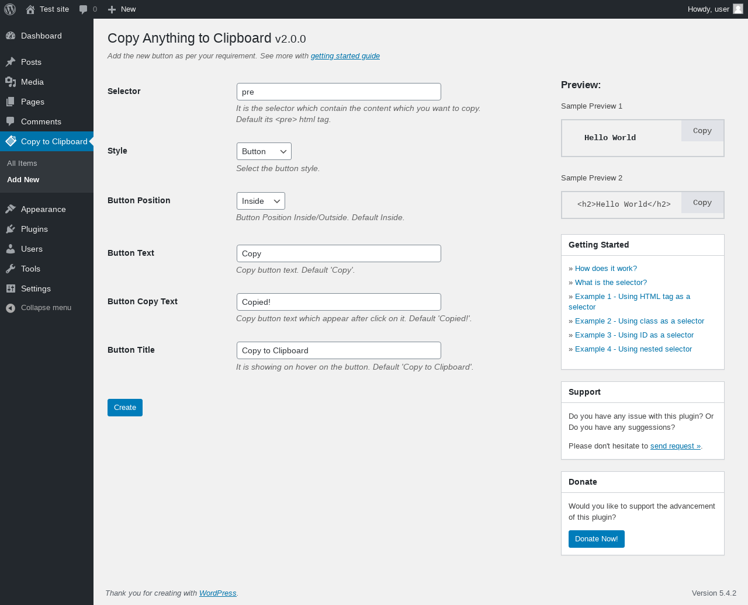Open Example 1 Using HTML tag link
The height and width of the screenshot is (605, 748).
[x=629, y=302]
